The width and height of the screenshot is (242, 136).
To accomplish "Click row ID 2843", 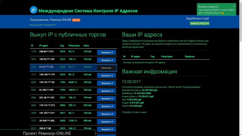I will tap(34, 113).
